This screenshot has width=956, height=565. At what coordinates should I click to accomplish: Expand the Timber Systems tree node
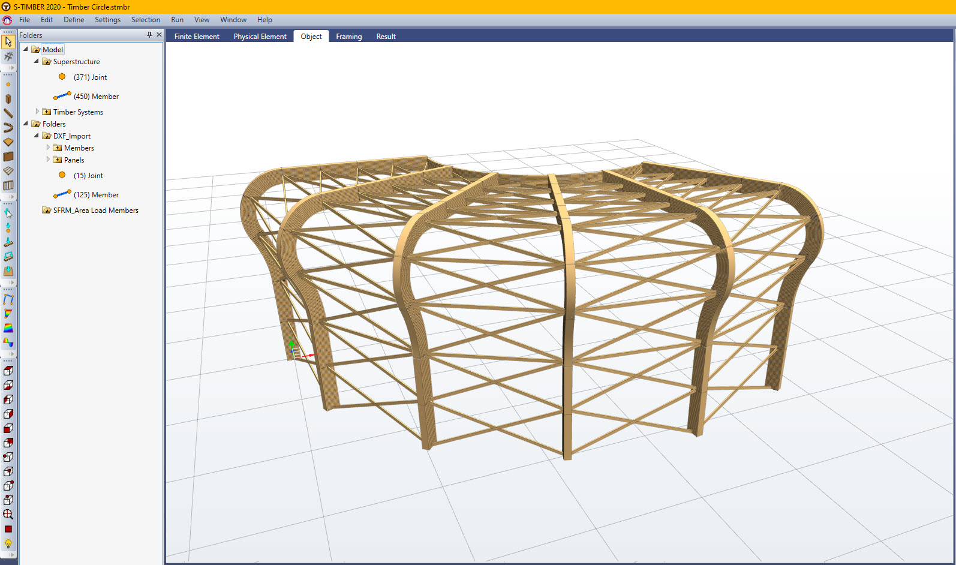(x=37, y=112)
